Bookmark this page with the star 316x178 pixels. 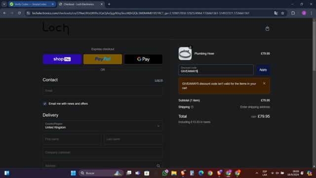pyautogui.click(x=282, y=13)
